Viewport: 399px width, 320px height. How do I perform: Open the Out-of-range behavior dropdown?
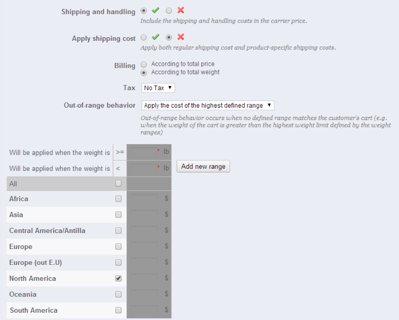(x=208, y=106)
